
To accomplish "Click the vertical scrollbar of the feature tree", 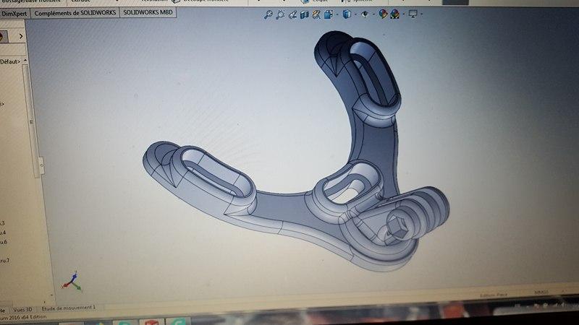I will tap(30, 121).
